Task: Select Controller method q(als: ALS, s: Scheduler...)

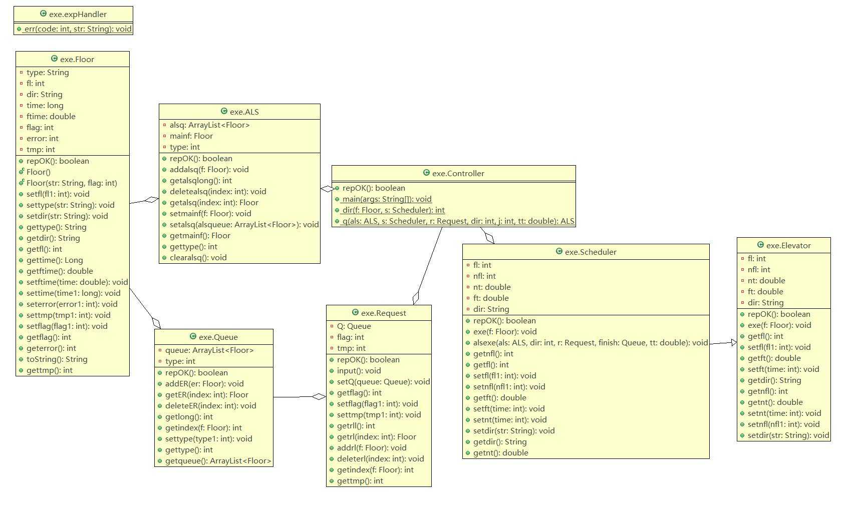Action: [x=458, y=221]
